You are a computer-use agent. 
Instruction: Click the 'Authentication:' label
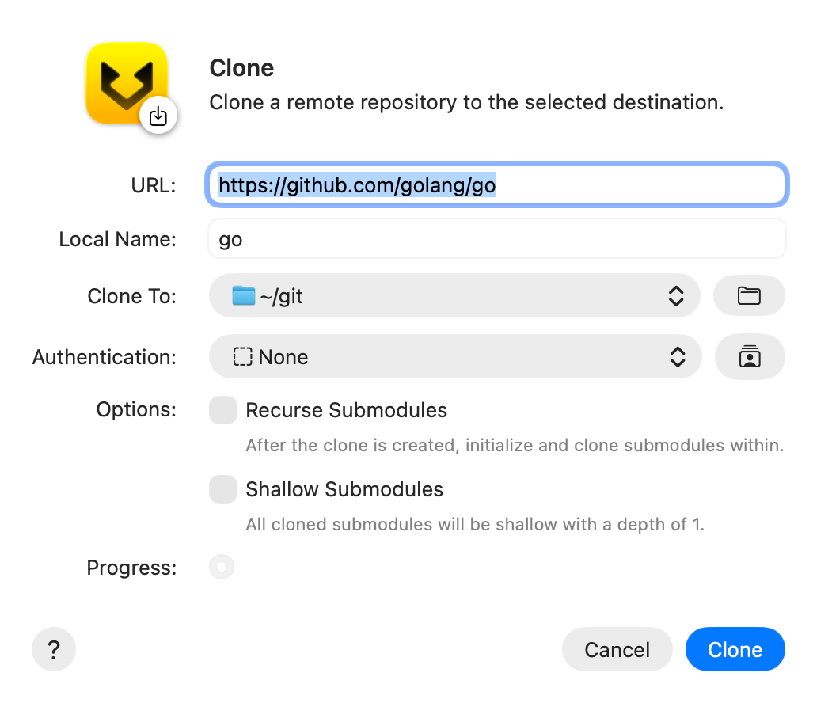(x=104, y=357)
